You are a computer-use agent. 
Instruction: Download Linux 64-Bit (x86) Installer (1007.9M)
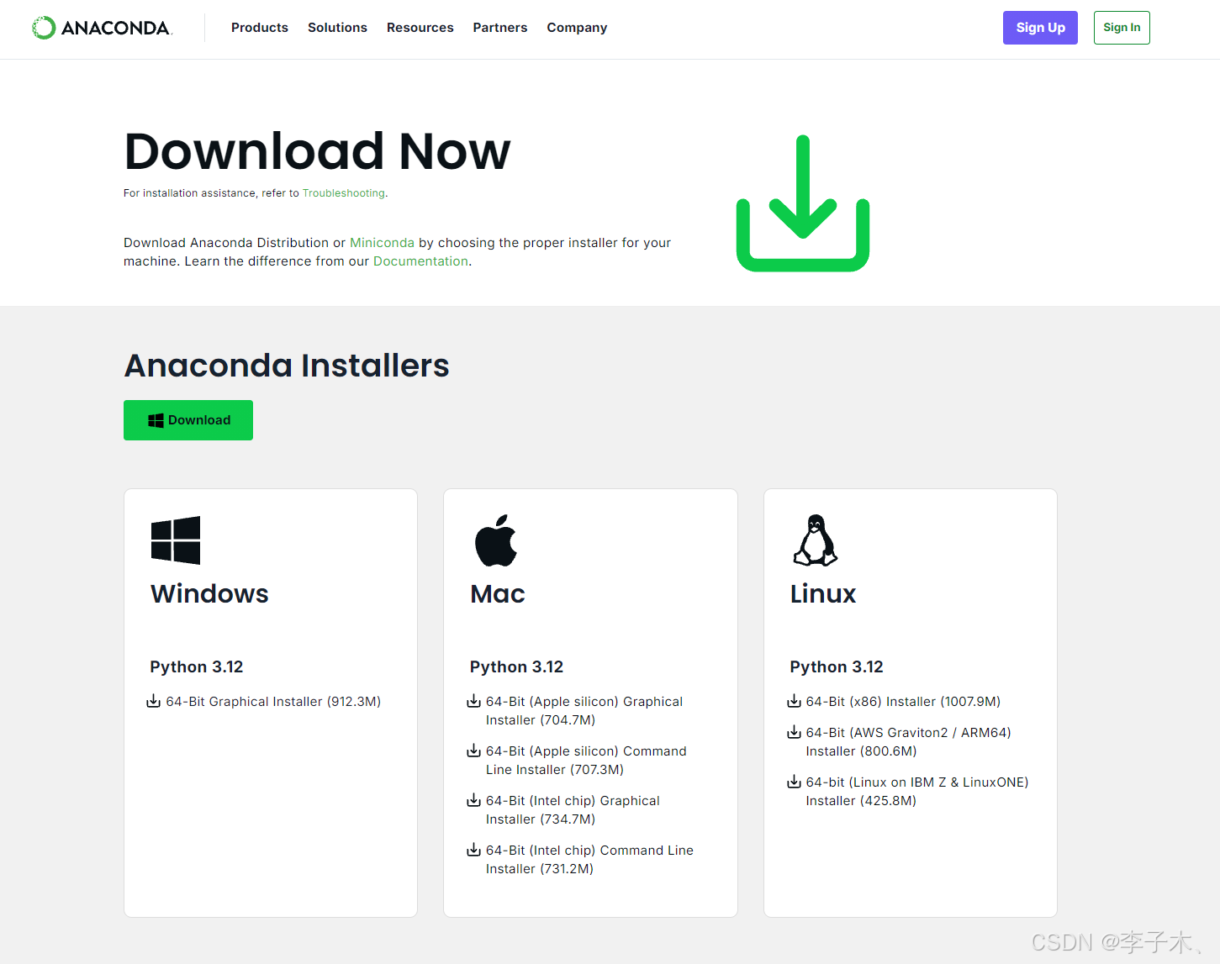click(x=903, y=702)
